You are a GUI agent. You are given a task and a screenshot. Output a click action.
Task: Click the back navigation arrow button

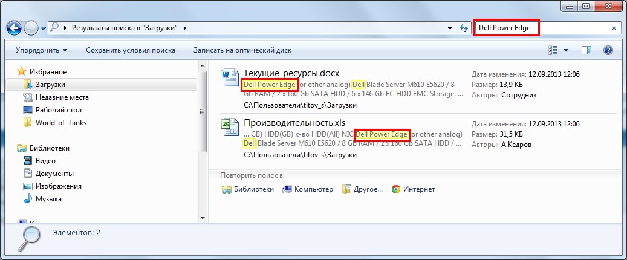(15, 28)
